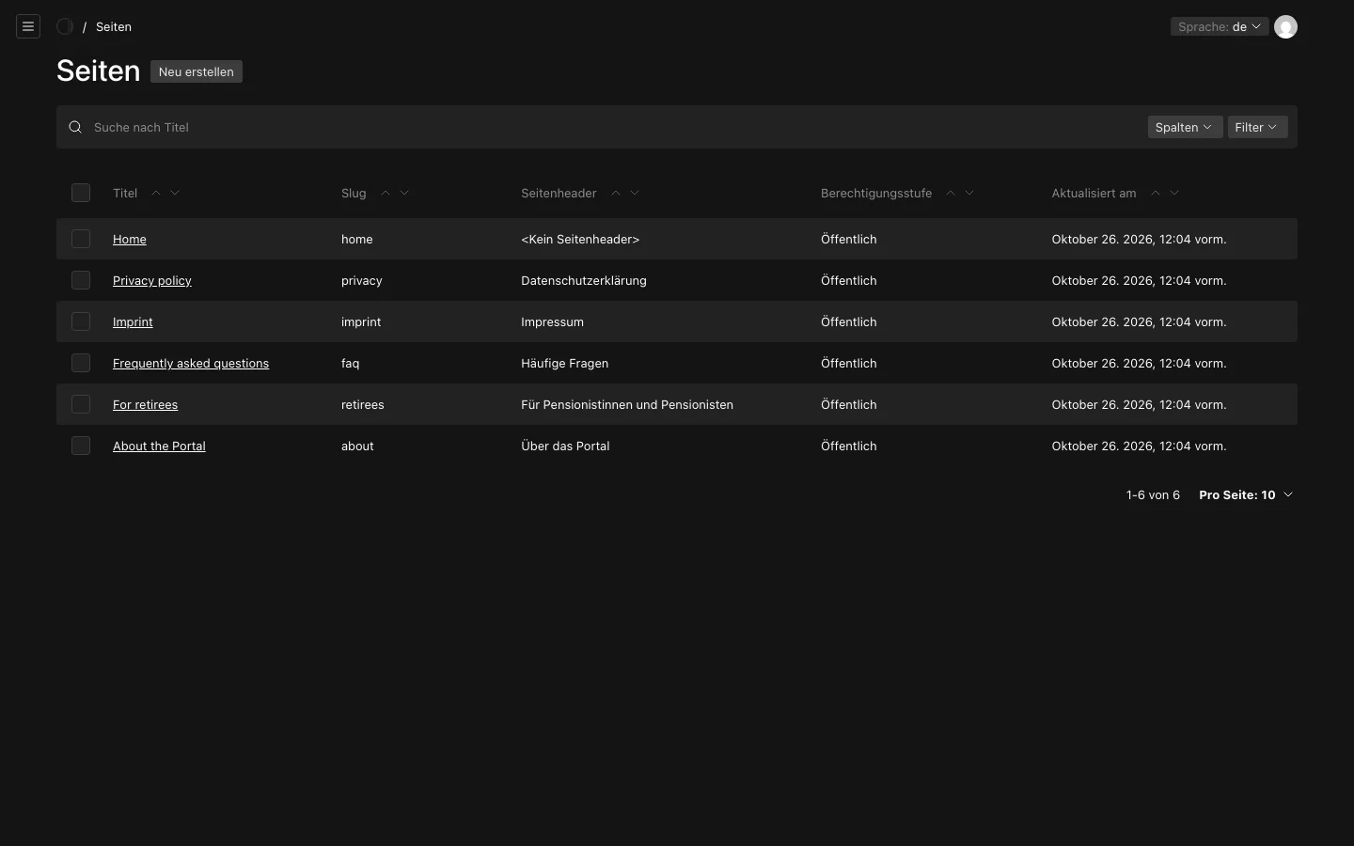Sort Berechtigungsstufe column descending
1354x846 pixels.
click(x=969, y=193)
